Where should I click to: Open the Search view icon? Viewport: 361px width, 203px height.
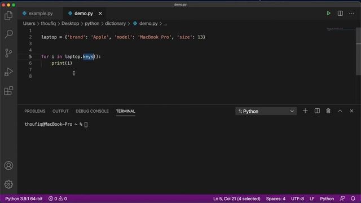[x=8, y=34]
